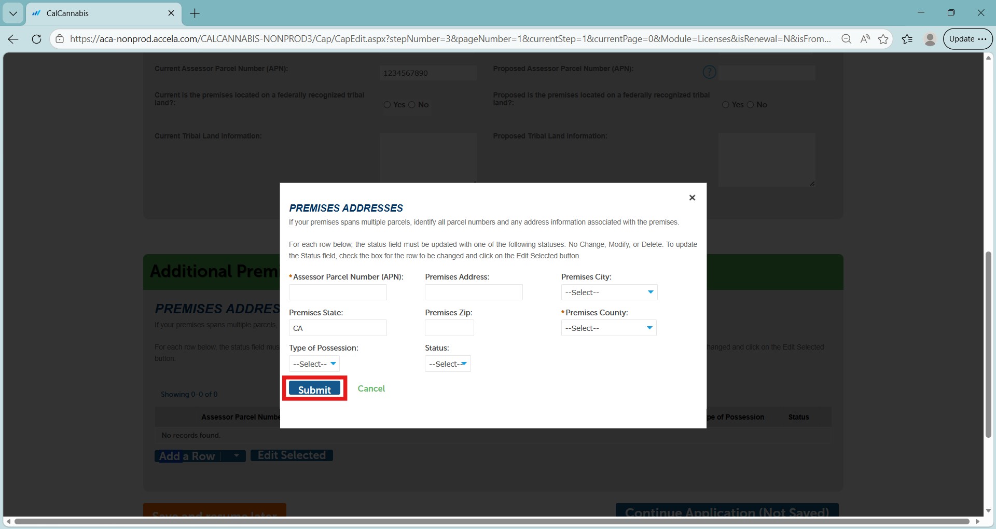
Task: Expand the Status dropdown
Action: pyautogui.click(x=448, y=364)
